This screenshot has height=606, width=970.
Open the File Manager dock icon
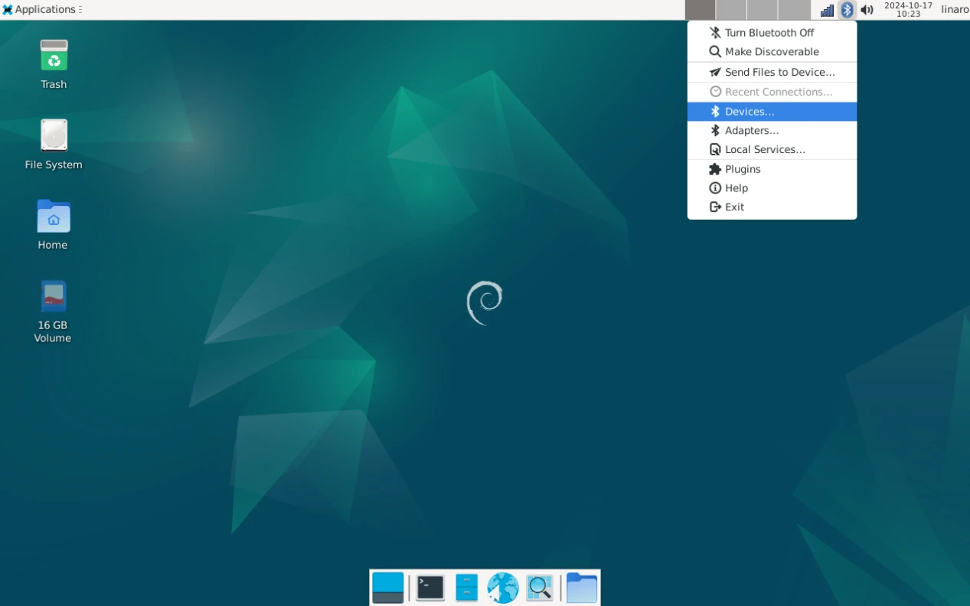[x=466, y=588]
